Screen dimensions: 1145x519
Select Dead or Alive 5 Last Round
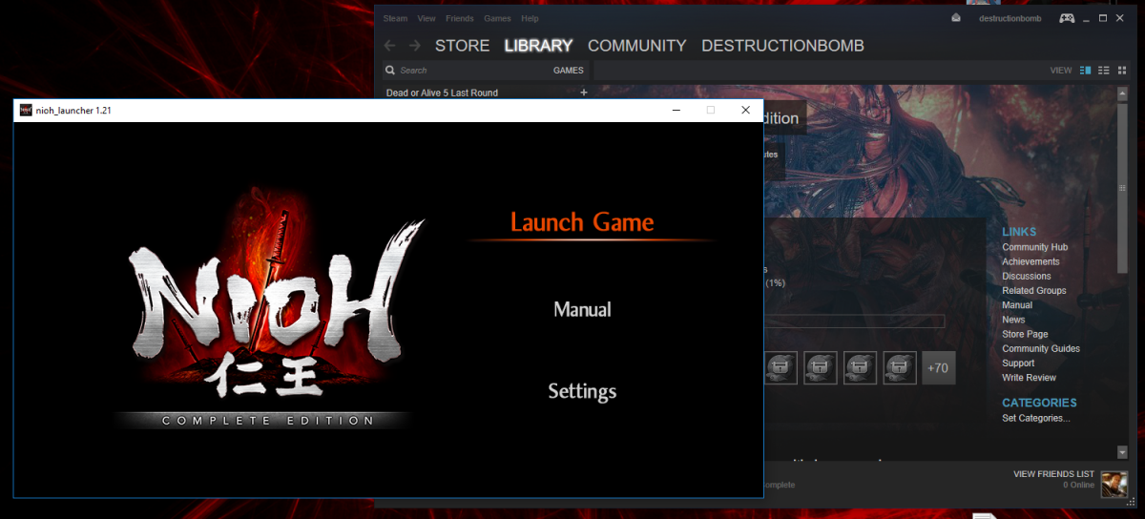coord(442,93)
